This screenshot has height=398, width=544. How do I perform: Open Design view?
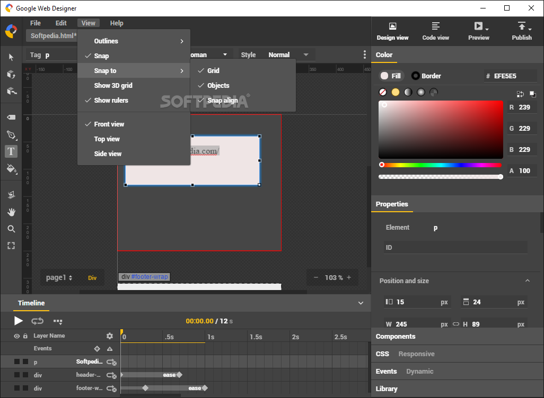tap(392, 31)
